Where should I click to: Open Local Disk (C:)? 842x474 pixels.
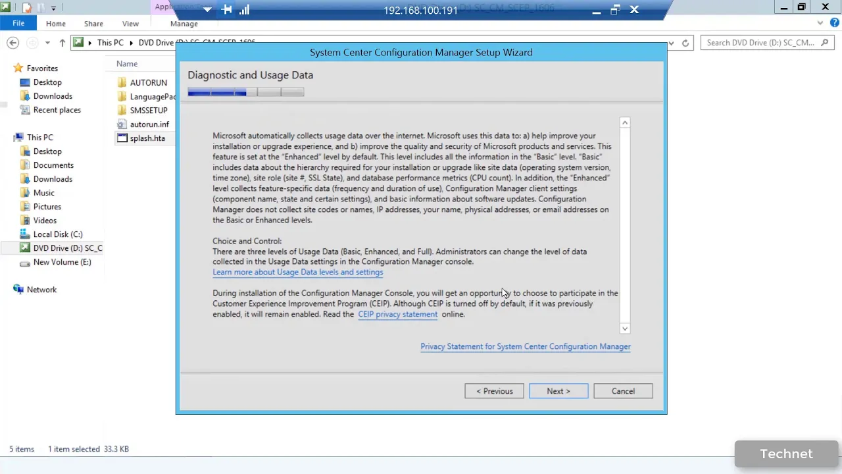(58, 234)
